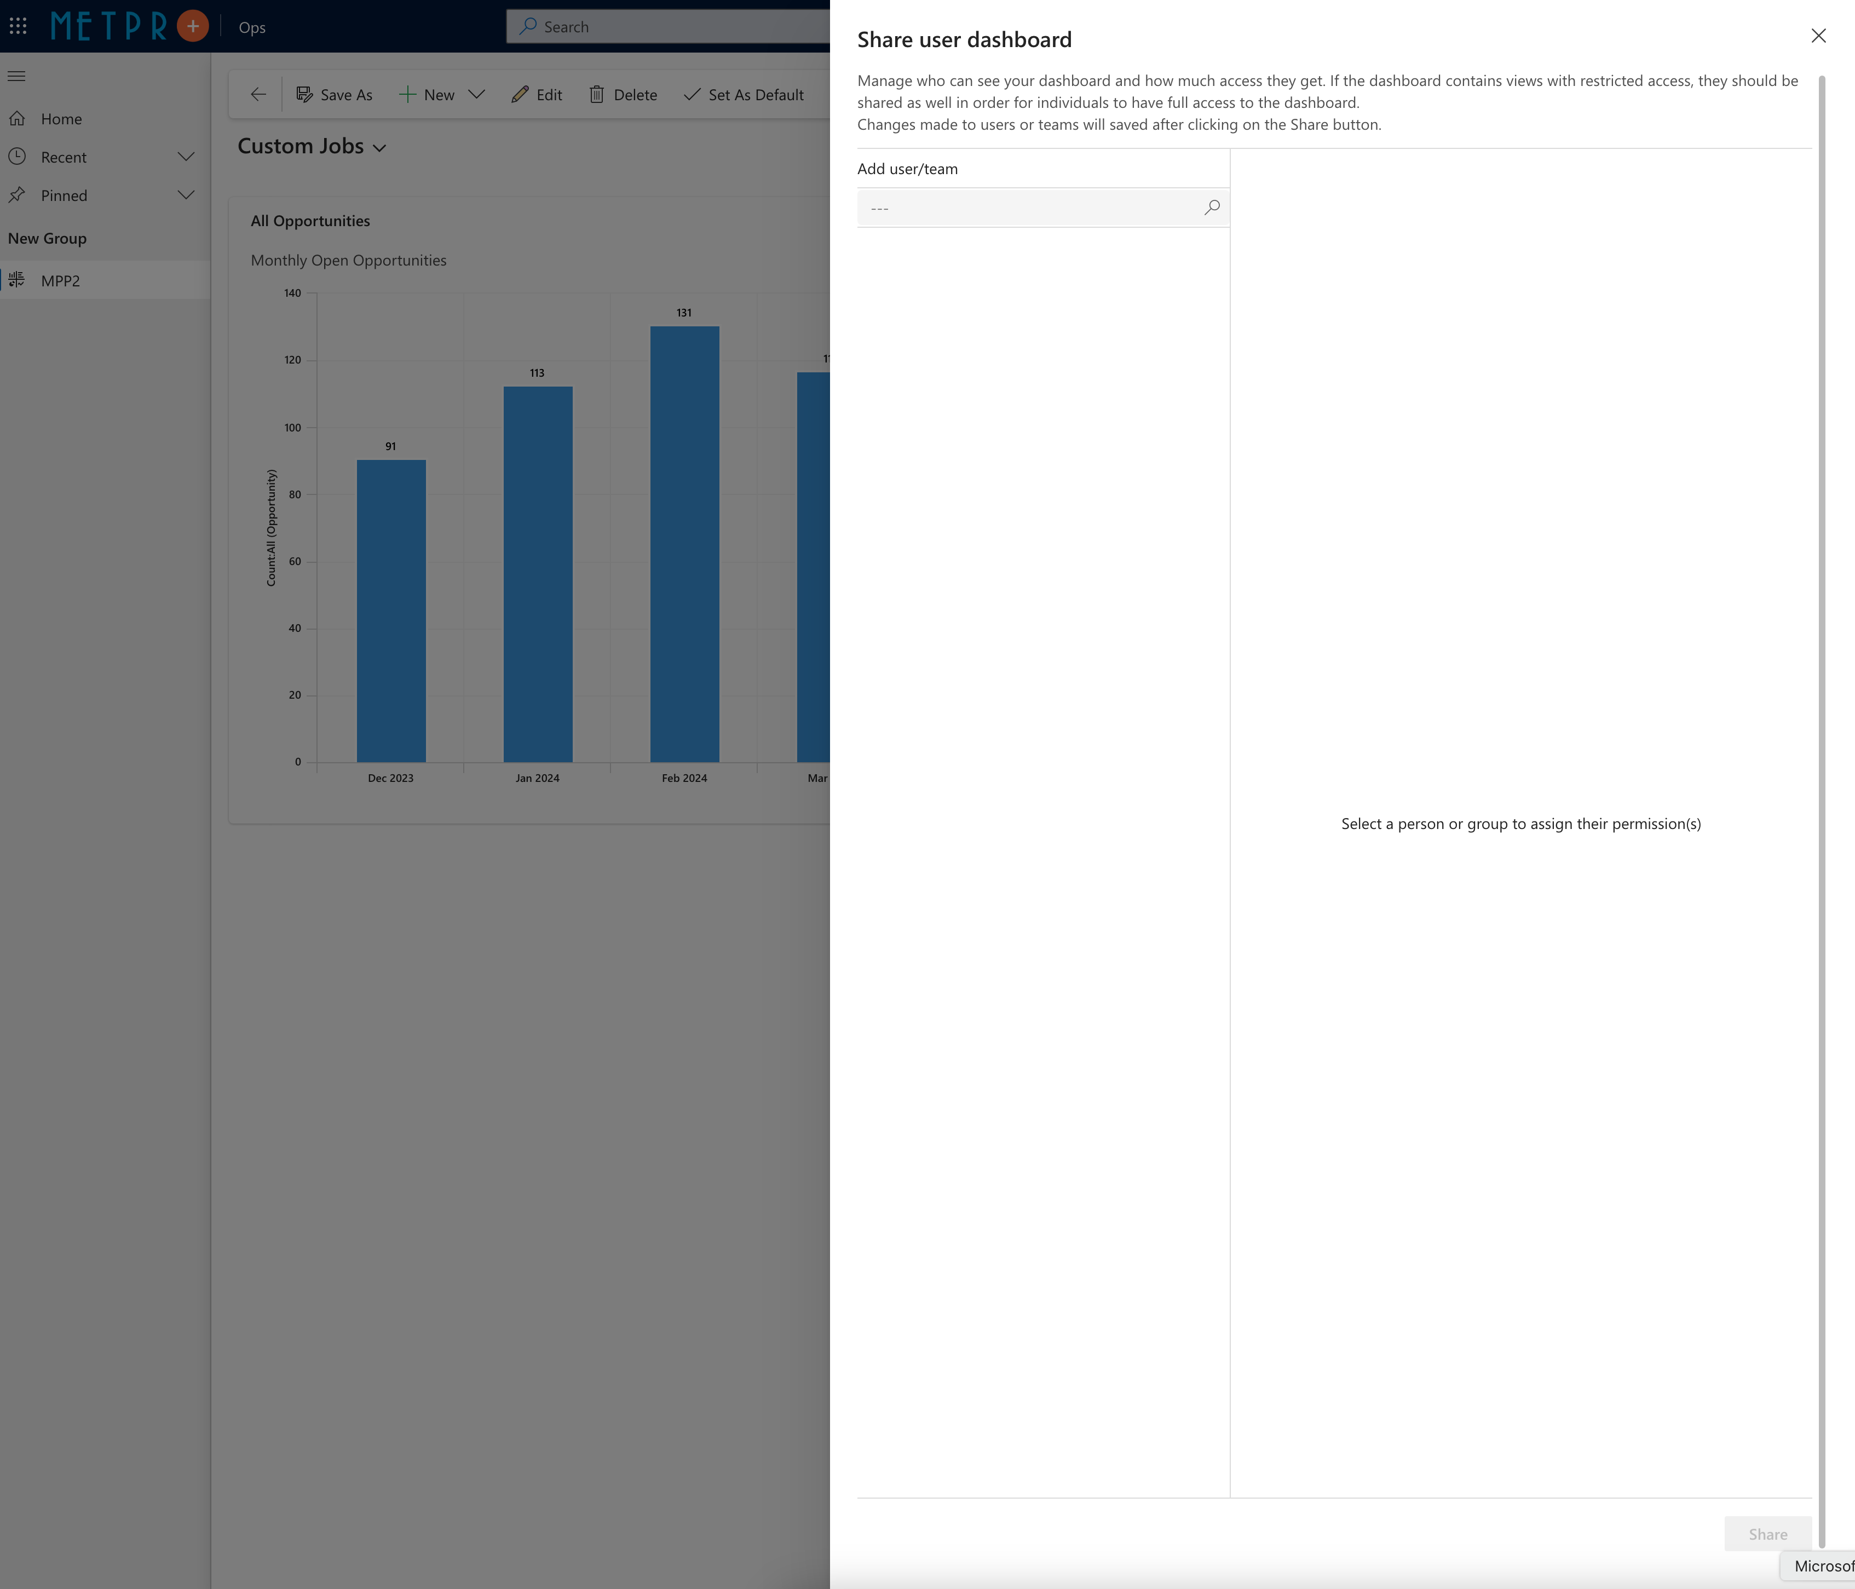
Task: Click the panel's vertical scrollbar
Action: click(x=1821, y=805)
